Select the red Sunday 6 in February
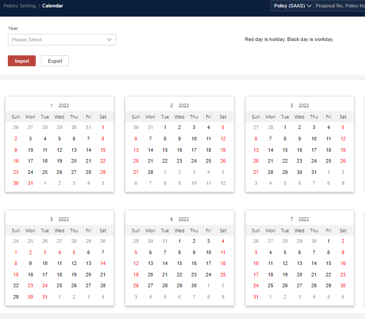This screenshot has height=319, width=365. pos(136,139)
